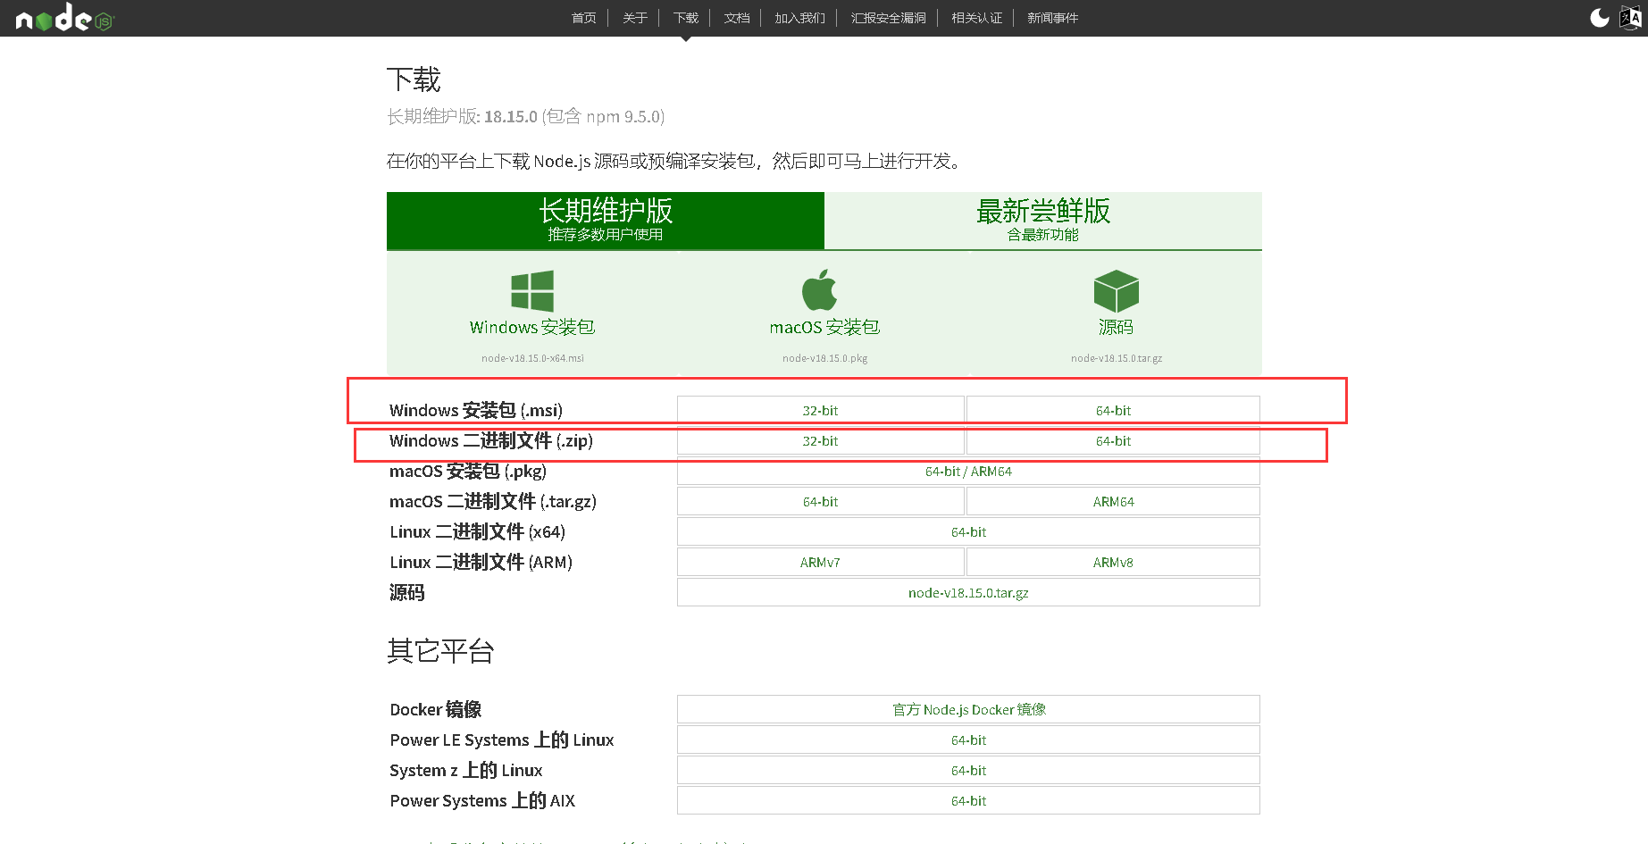Download macOS .tar.gz ARM64 binary
Viewport: 1648px width, 844px height.
click(x=1113, y=502)
